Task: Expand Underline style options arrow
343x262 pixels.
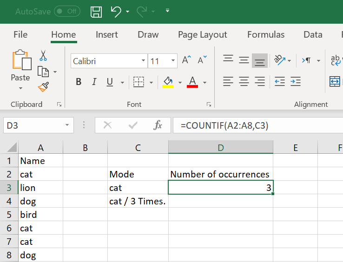Action: coord(123,82)
